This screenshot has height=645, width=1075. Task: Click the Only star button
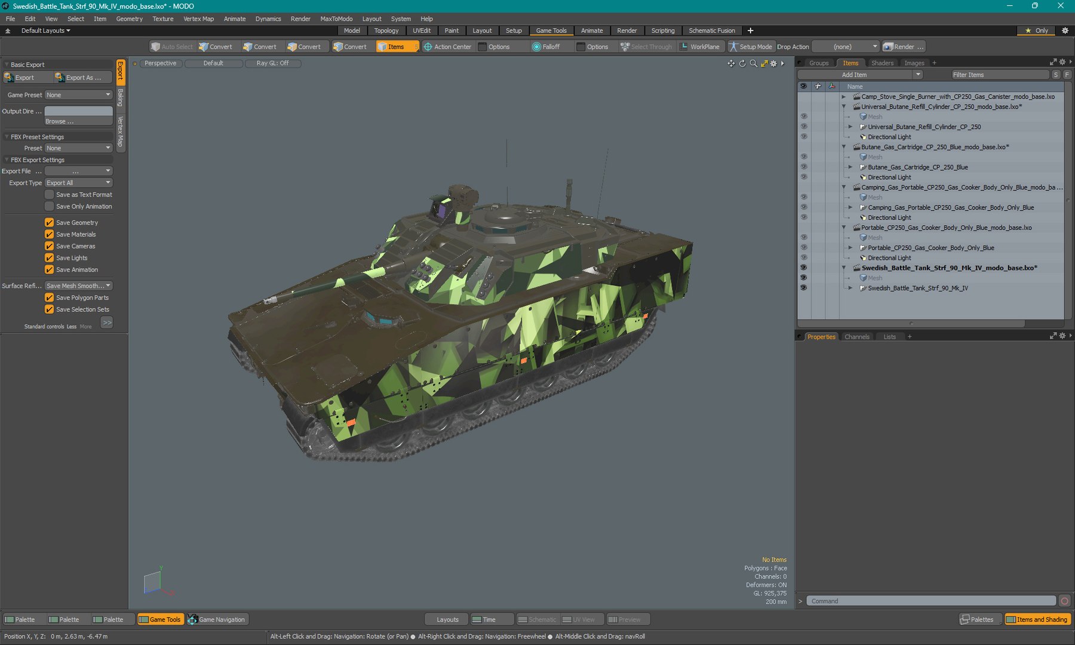(1036, 30)
